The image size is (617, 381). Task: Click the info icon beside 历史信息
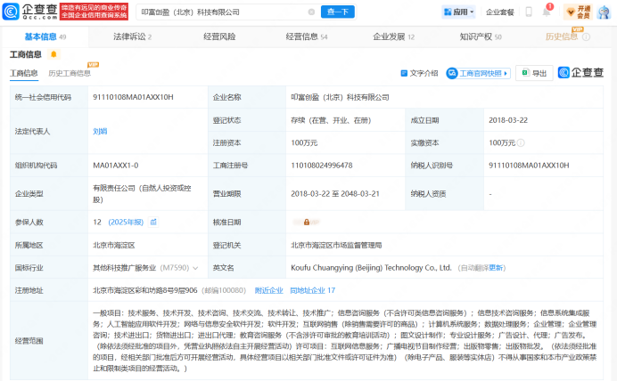[x=586, y=36]
